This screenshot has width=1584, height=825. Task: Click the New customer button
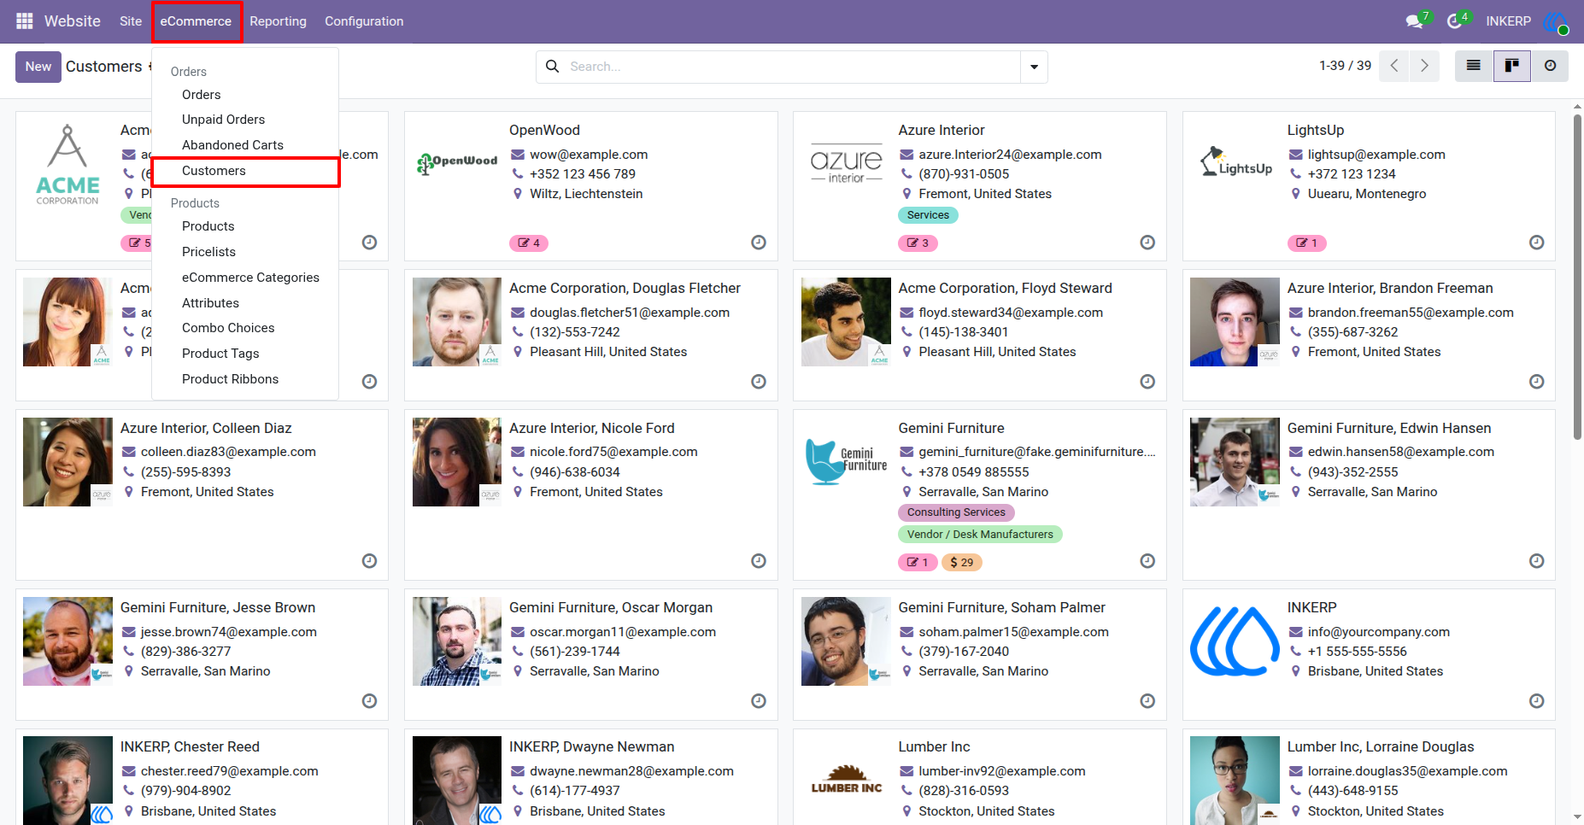point(38,67)
